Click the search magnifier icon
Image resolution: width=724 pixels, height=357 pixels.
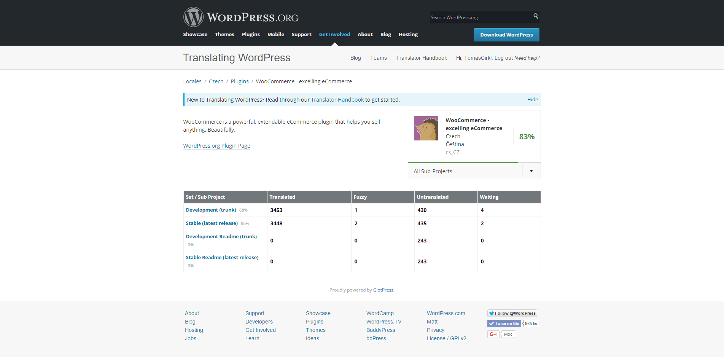coord(536,16)
